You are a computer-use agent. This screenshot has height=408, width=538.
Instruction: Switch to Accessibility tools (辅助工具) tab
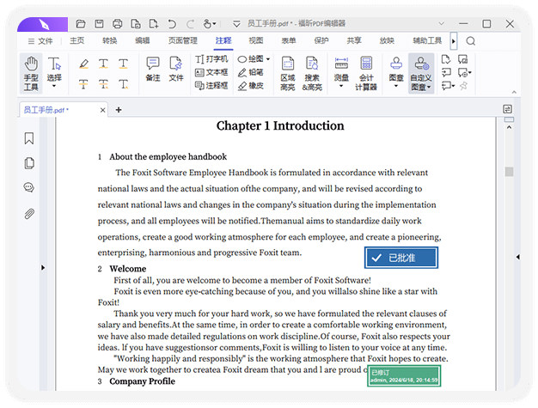[427, 41]
